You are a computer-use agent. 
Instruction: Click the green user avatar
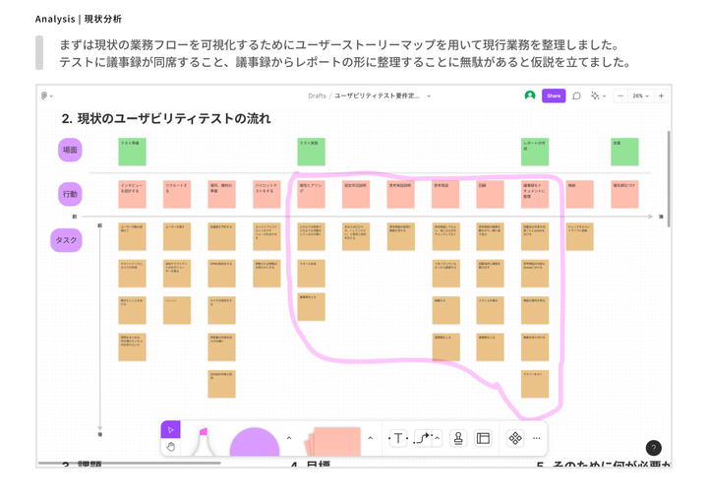(530, 95)
